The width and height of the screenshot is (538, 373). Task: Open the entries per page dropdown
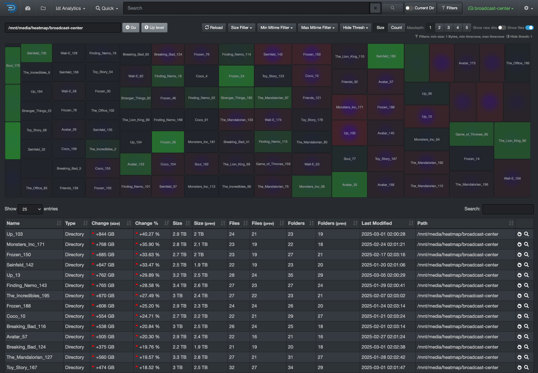click(x=30, y=209)
